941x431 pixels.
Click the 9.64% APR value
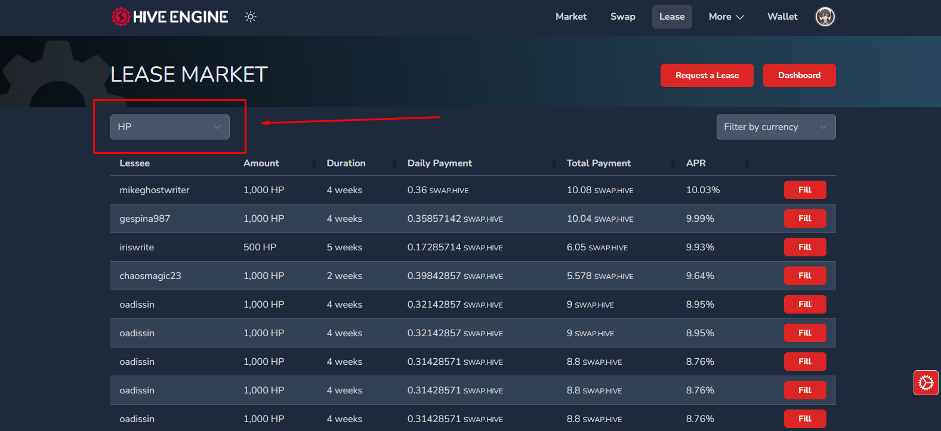click(x=701, y=276)
